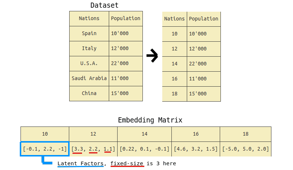Screen dimensions: 293x170
Task: Click Embedding Matrix column header 18
Action: click(x=245, y=134)
